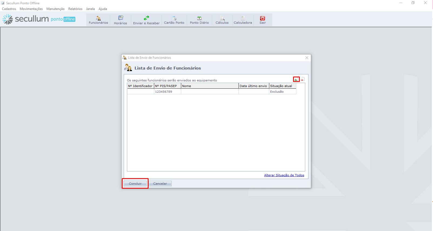Open the Funcionários toolbar icon
This screenshot has height=231, width=433.
98,20
